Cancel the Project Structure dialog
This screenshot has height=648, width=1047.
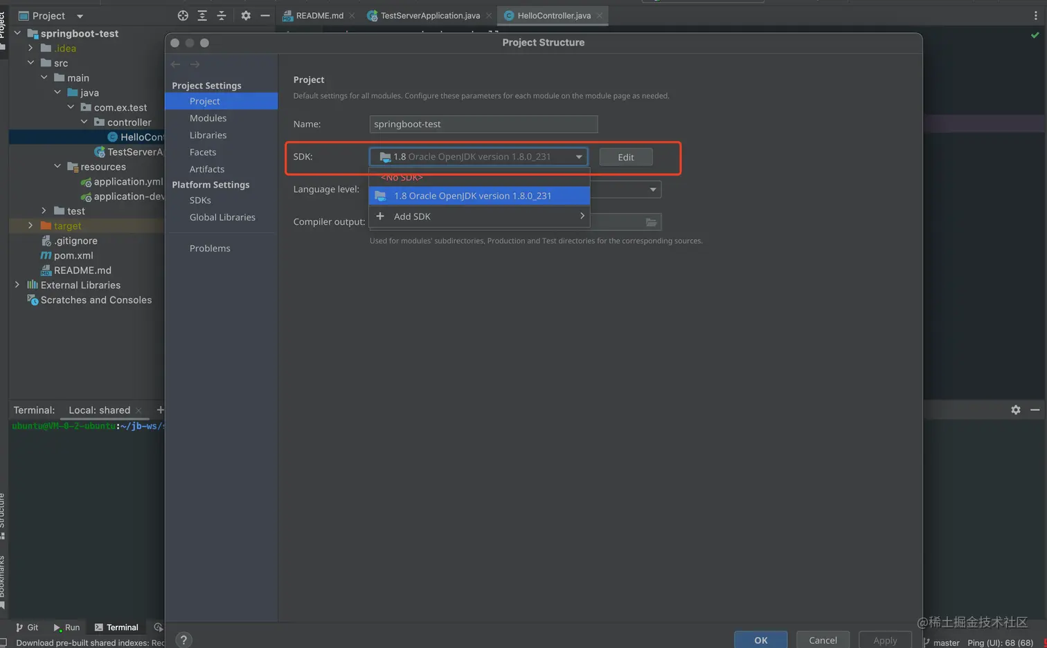click(x=823, y=640)
